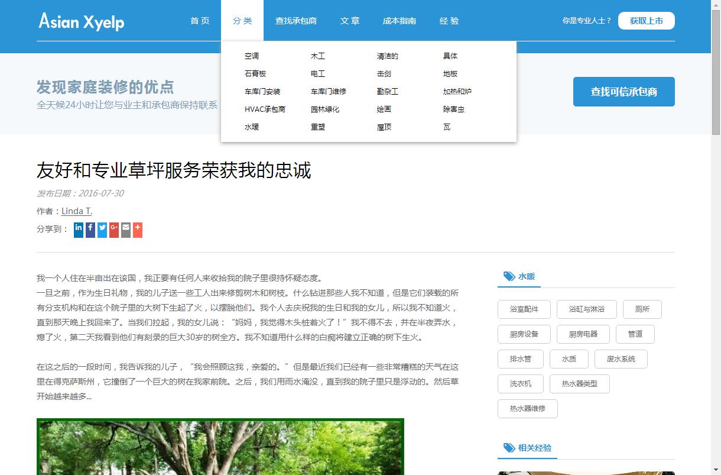The height and width of the screenshot is (475, 721).
Task: Click the tag icon beside 水暖 heading
Action: (x=509, y=276)
